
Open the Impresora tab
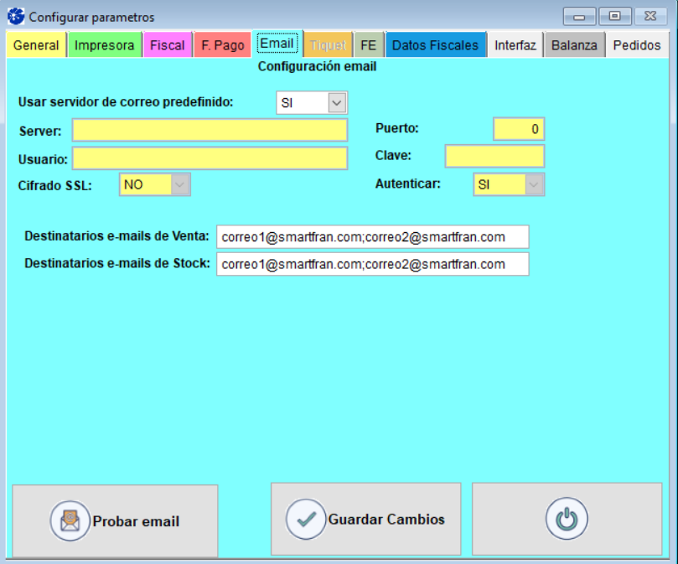point(105,45)
